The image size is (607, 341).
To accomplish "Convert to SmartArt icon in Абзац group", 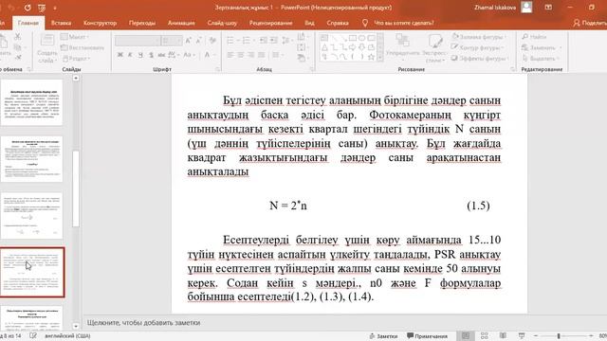I will 302,58.
